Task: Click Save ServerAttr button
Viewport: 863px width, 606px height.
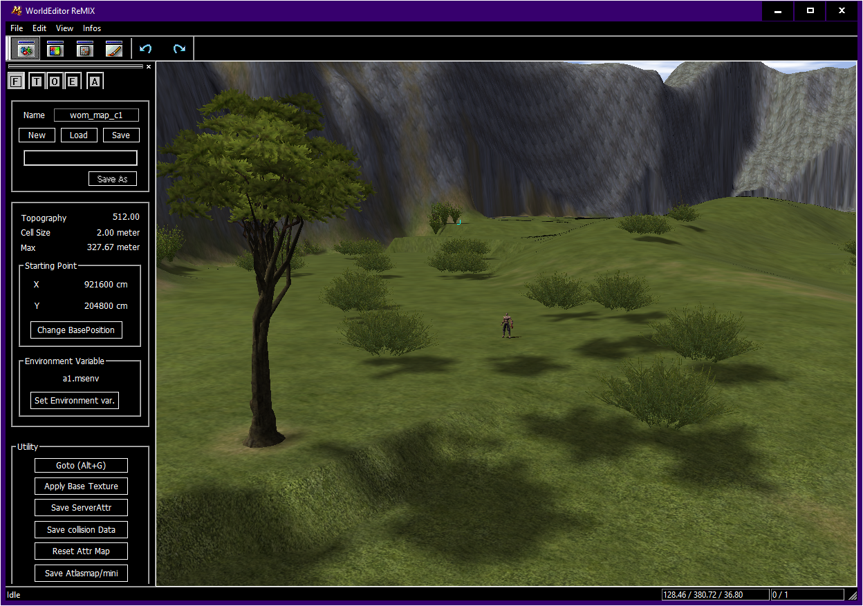Action: pyautogui.click(x=81, y=508)
